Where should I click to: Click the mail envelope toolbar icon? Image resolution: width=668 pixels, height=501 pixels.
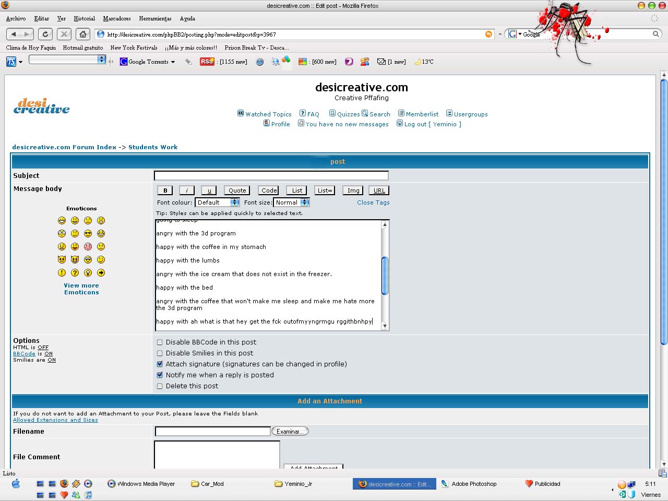pyautogui.click(x=381, y=62)
